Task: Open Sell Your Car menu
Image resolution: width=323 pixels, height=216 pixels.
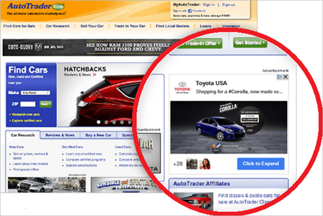Action: click(x=92, y=26)
